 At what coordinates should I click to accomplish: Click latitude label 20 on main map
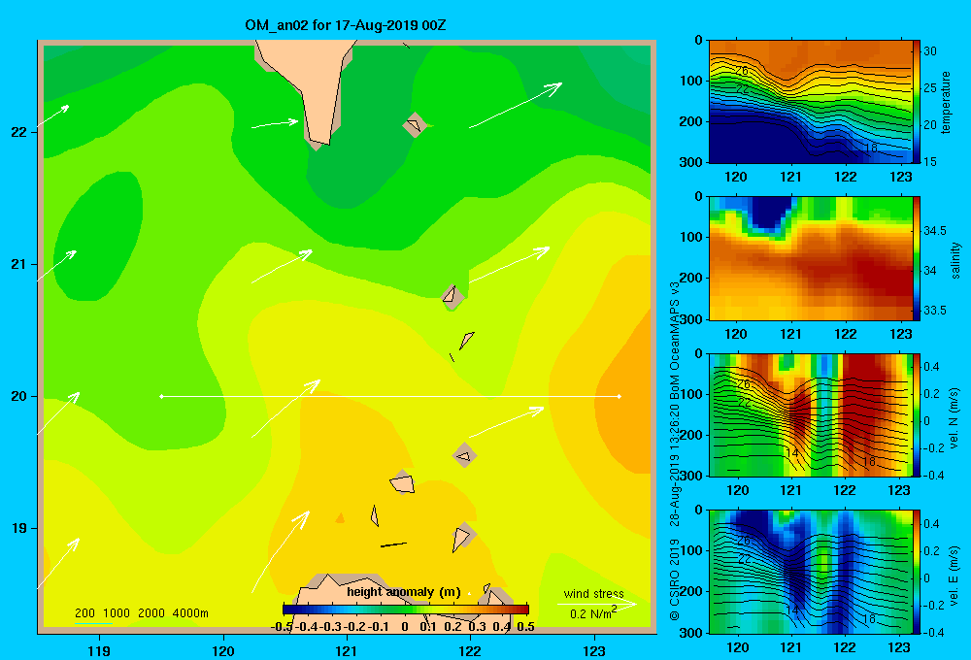point(19,396)
